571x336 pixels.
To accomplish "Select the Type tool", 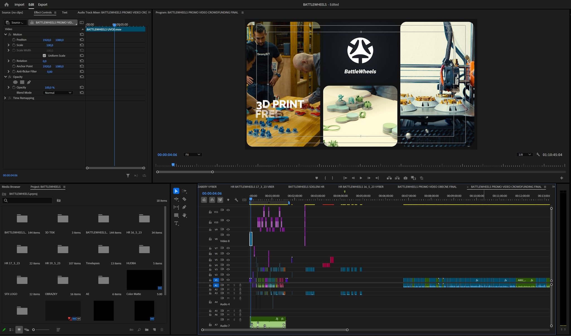I will pyautogui.click(x=176, y=223).
